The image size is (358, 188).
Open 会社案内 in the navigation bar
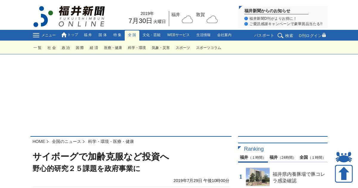click(x=224, y=35)
